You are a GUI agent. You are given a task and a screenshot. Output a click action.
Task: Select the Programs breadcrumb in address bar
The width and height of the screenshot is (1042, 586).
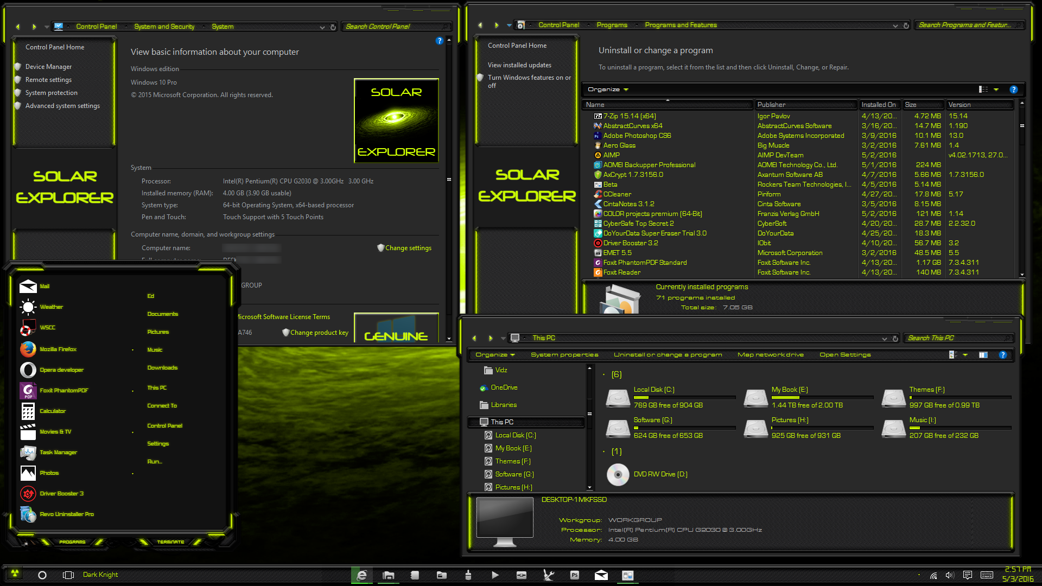pyautogui.click(x=612, y=24)
